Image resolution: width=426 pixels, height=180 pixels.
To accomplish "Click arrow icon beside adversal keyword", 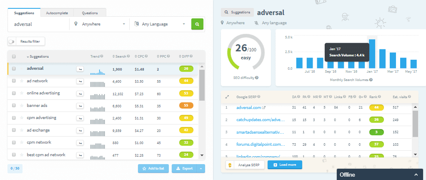I will point(80,69).
